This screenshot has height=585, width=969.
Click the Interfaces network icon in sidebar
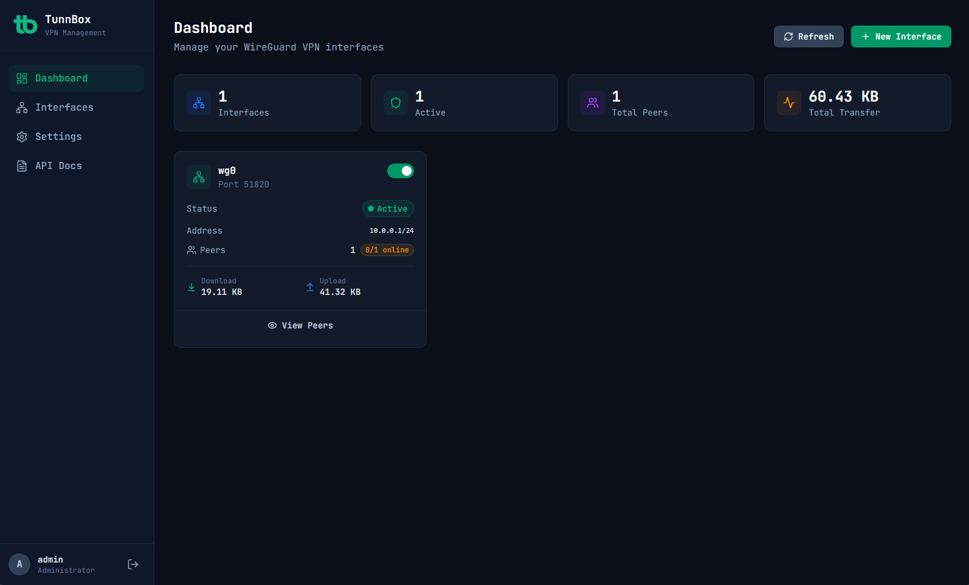(x=22, y=108)
